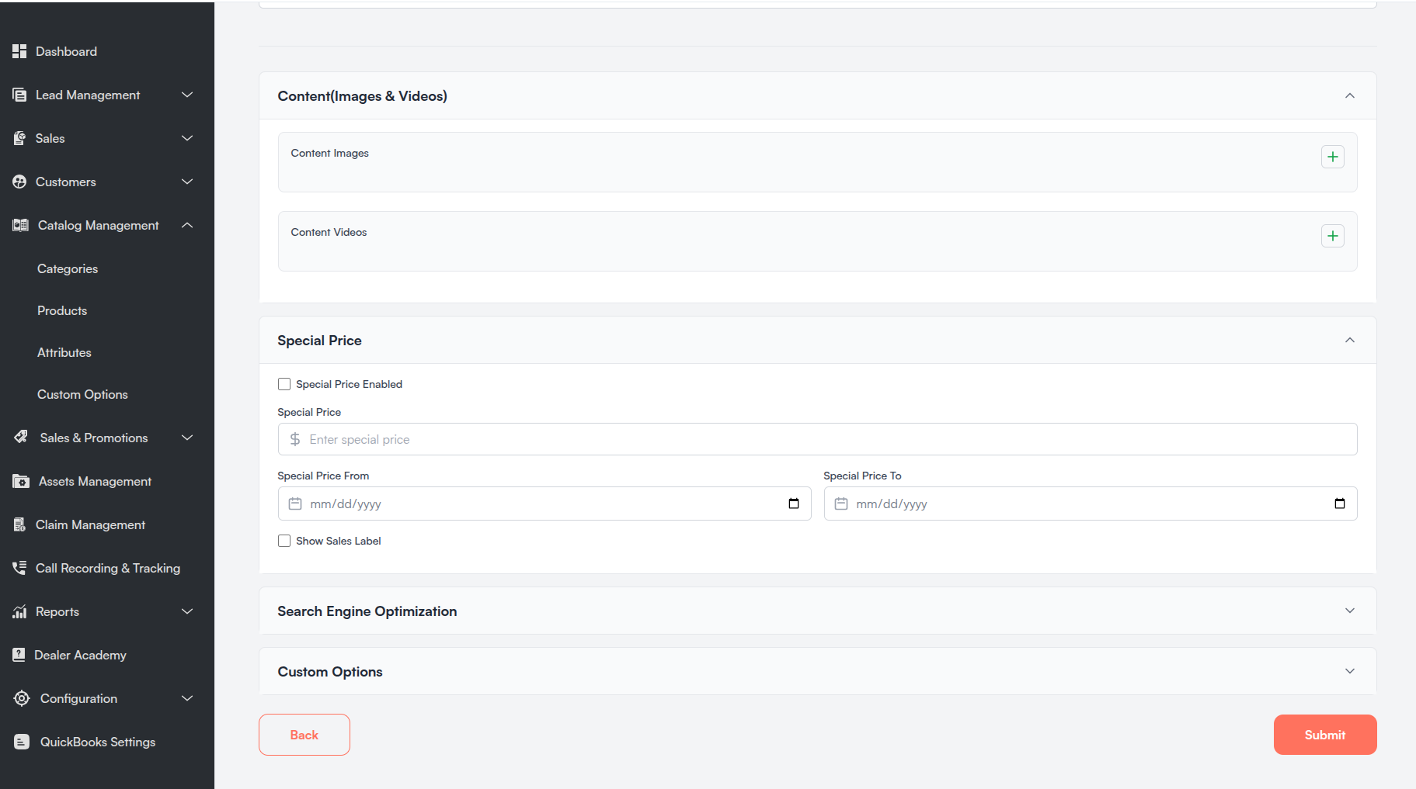1416x789 pixels.
Task: Expand the Custom Options section chevron
Action: [1350, 671]
